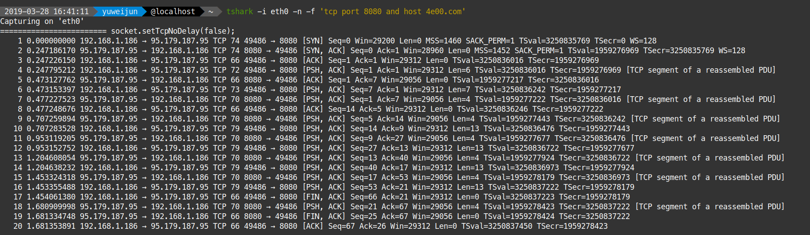Click the "Capturing on 'eth0'" line

click(x=42, y=21)
